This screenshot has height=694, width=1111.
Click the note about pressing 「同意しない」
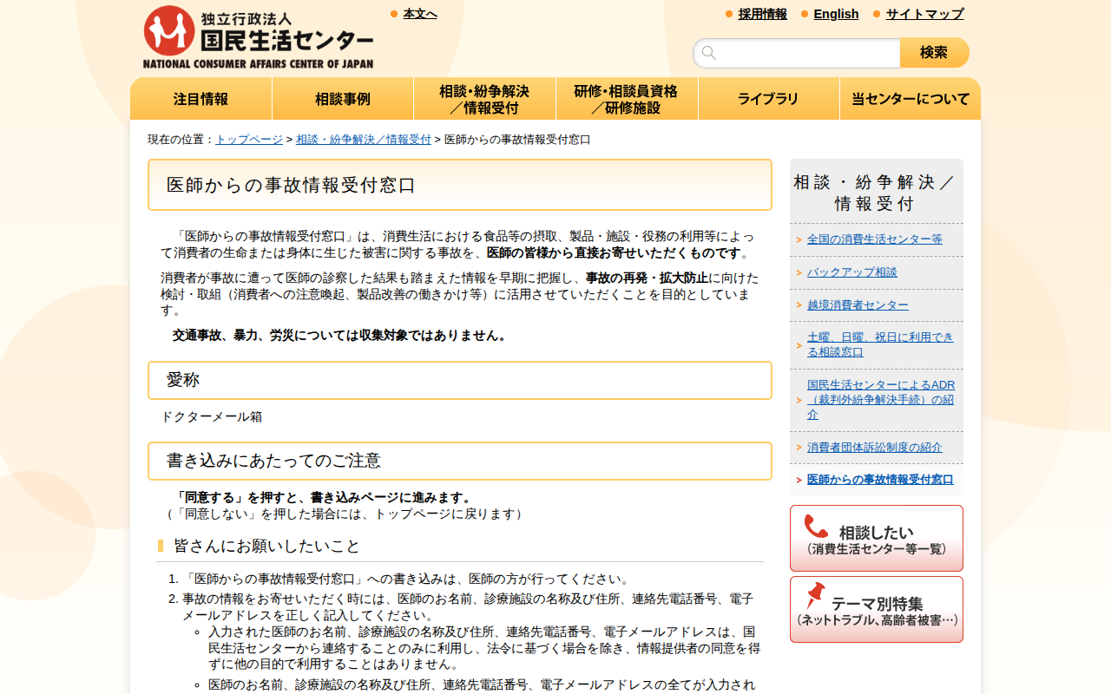click(x=345, y=514)
